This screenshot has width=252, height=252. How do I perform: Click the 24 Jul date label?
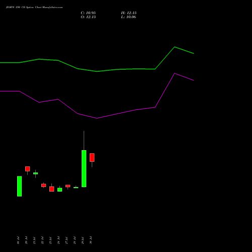pyautogui.click(x=58, y=240)
